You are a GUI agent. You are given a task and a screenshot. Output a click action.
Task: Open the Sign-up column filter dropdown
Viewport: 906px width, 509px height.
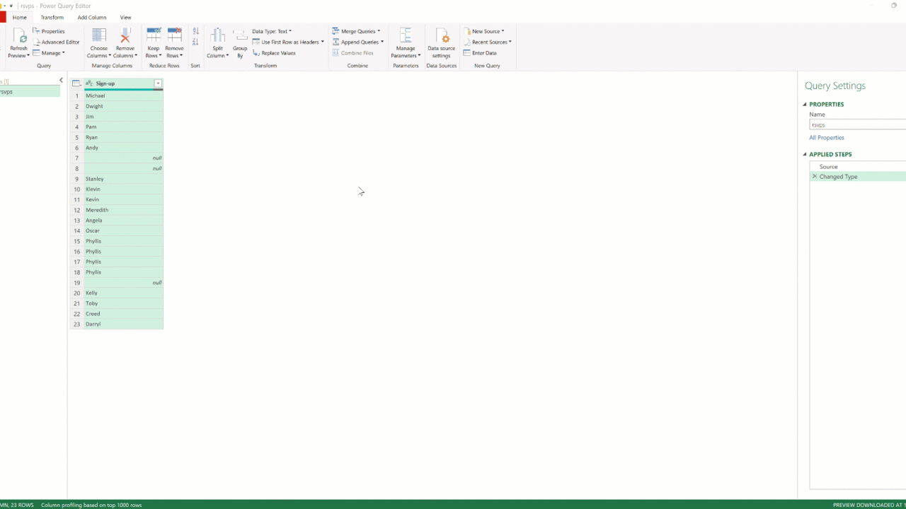click(x=158, y=83)
